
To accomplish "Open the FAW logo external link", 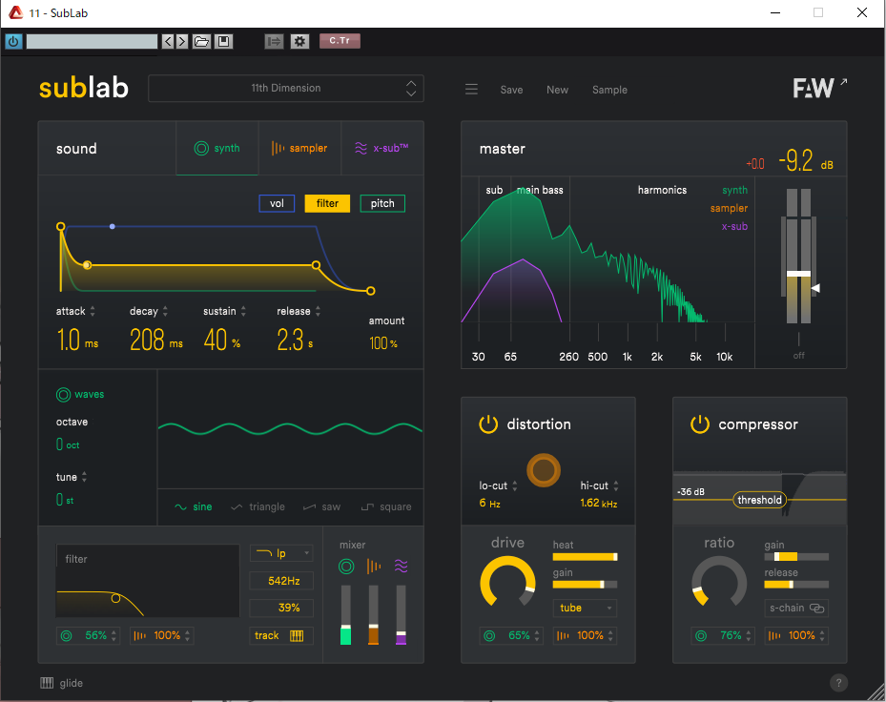I will coord(820,88).
